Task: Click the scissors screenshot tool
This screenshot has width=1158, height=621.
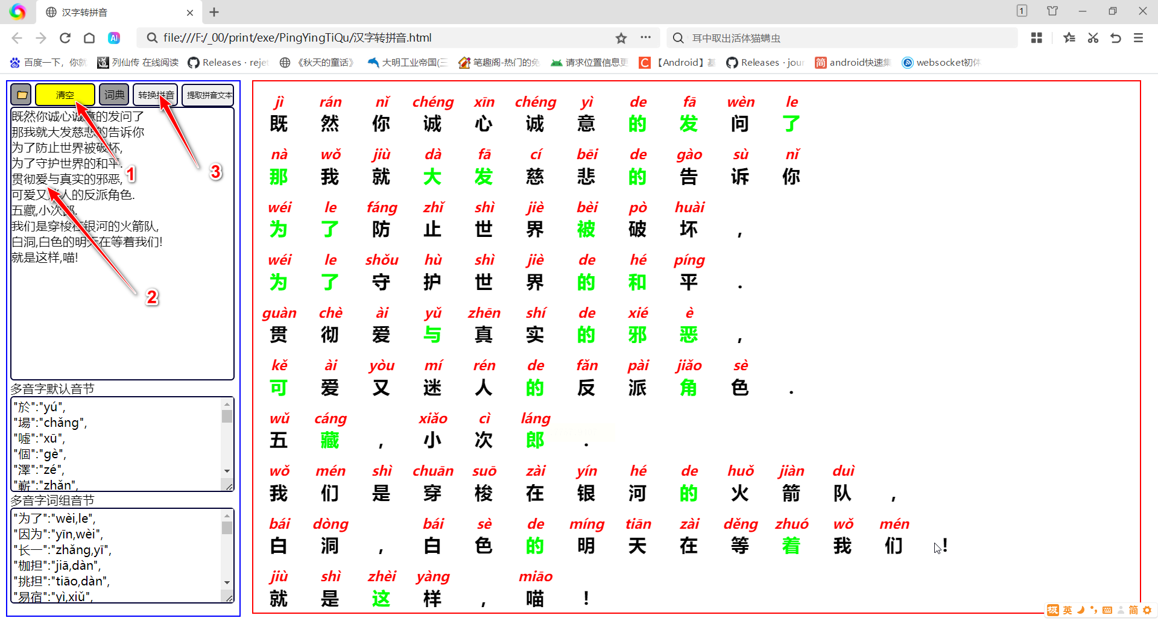Action: 1093,38
